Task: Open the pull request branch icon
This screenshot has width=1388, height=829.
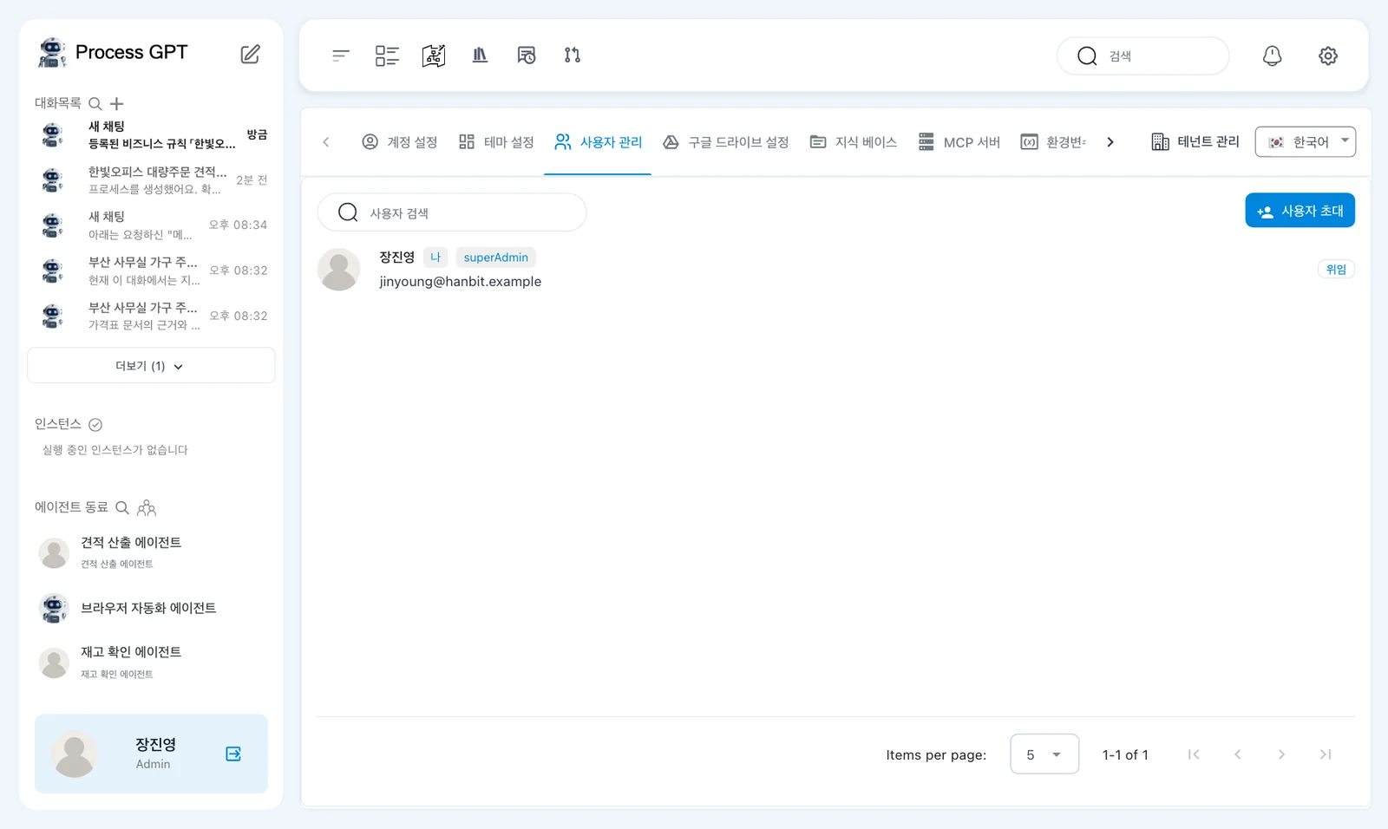Action: pyautogui.click(x=573, y=55)
